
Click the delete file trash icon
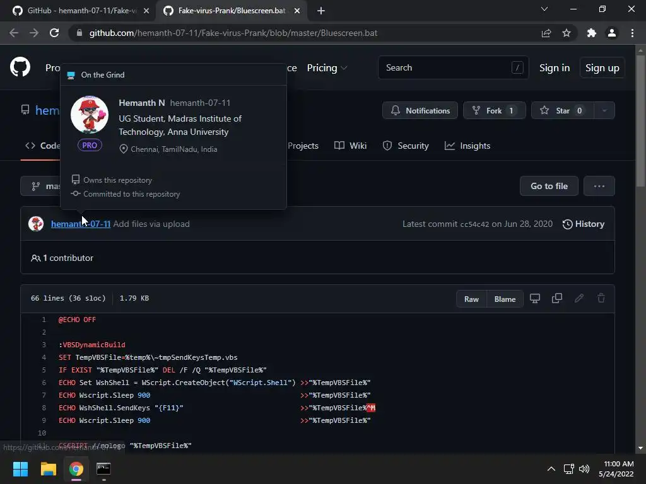coord(601,298)
